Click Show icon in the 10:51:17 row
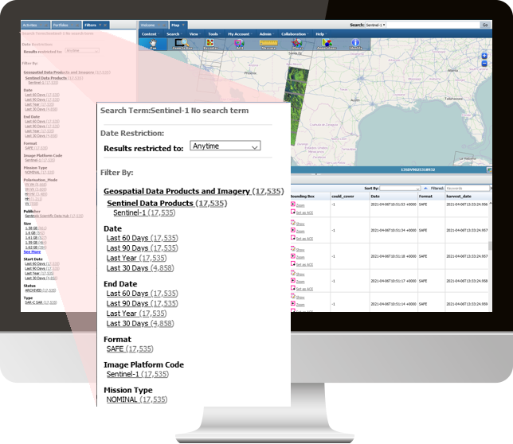 click(x=293, y=273)
